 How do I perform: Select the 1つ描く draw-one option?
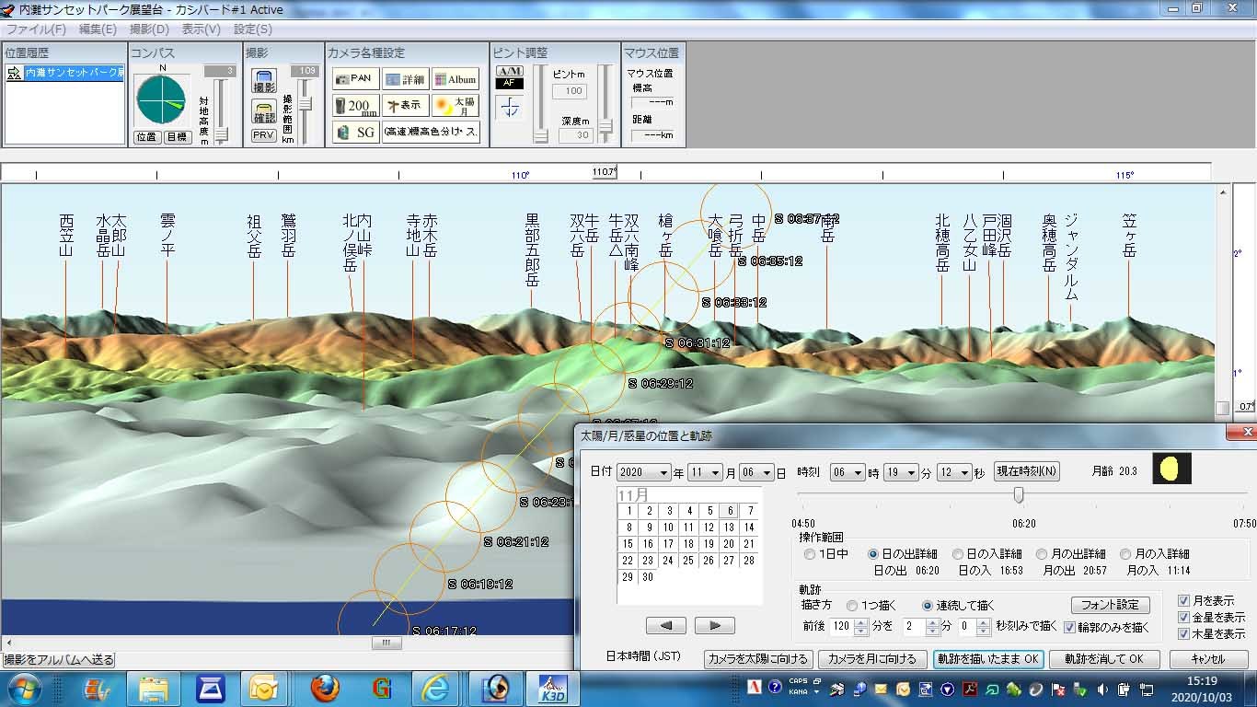pyautogui.click(x=871, y=606)
